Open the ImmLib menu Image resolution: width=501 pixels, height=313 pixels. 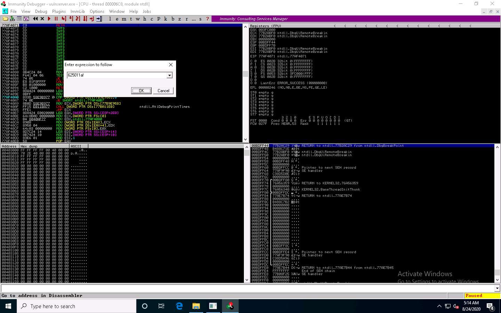coord(78,11)
